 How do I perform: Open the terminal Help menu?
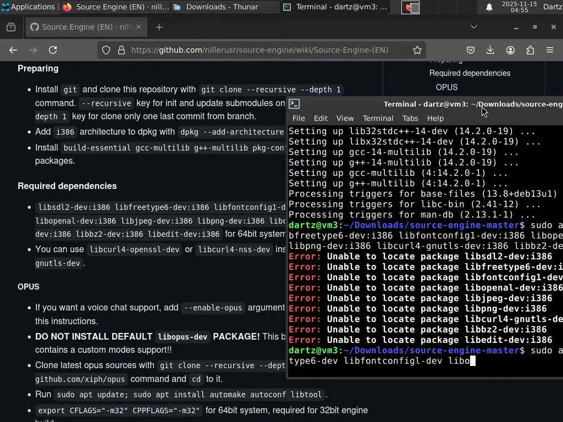click(x=435, y=119)
